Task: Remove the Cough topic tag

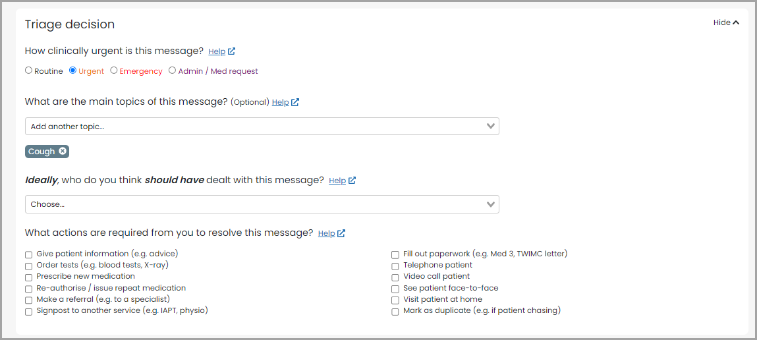Action: (x=63, y=152)
